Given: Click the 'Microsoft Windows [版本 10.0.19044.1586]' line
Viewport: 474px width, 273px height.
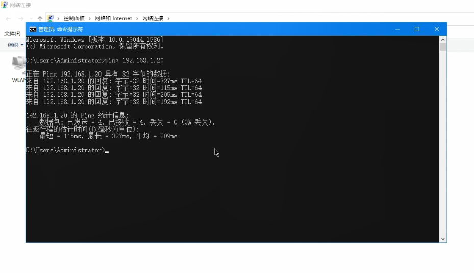Looking at the screenshot, I should (x=94, y=40).
